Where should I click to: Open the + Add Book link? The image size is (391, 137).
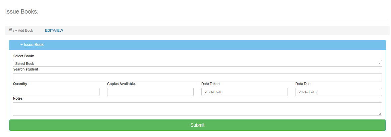point(24,31)
